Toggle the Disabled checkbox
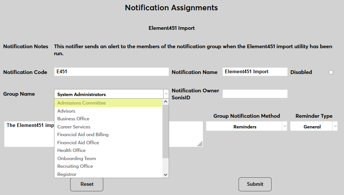This screenshot has width=344, height=195. [331, 72]
